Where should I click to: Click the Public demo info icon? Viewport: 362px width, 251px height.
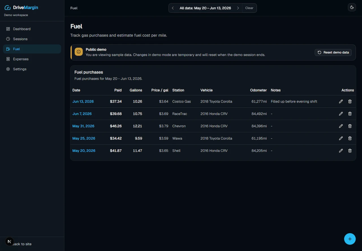pyautogui.click(x=79, y=52)
